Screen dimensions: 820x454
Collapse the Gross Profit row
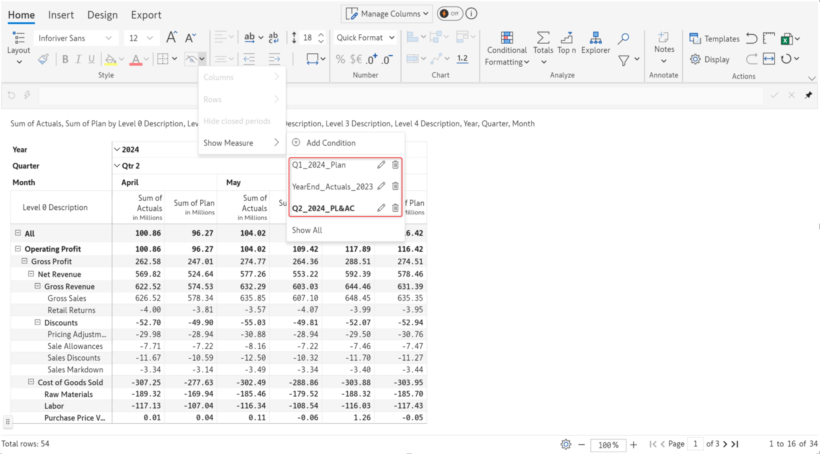pyautogui.click(x=24, y=261)
